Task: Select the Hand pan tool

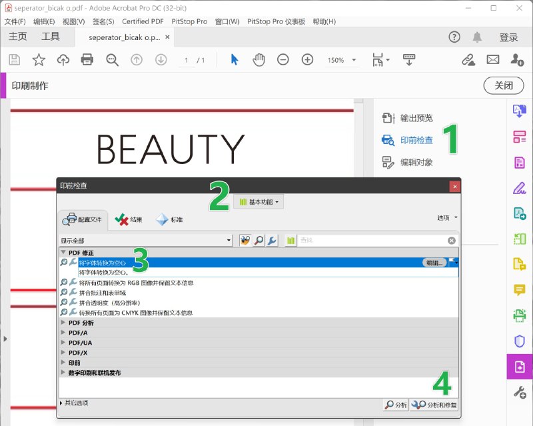Action: click(259, 60)
